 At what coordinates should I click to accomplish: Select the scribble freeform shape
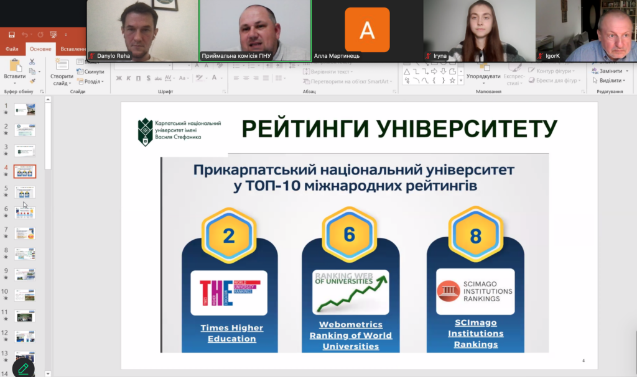coord(407,81)
